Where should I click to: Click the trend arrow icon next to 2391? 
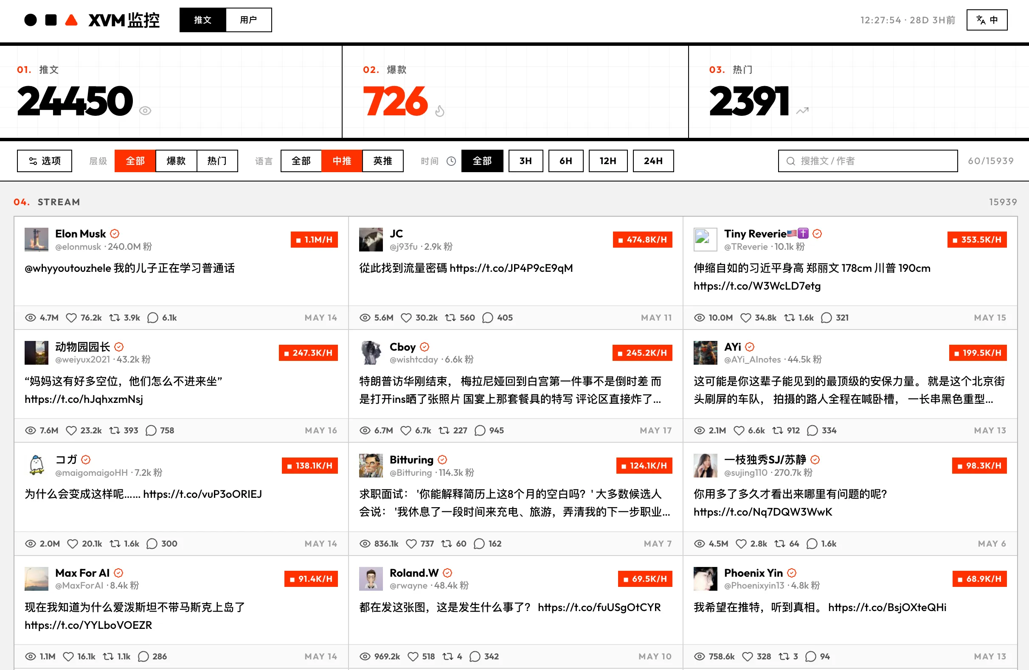802,111
